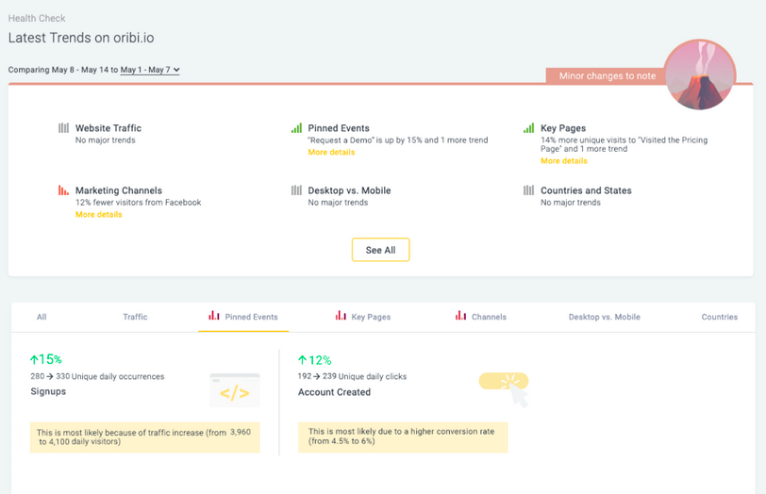
Task: Click the See All button
Action: pyautogui.click(x=380, y=250)
